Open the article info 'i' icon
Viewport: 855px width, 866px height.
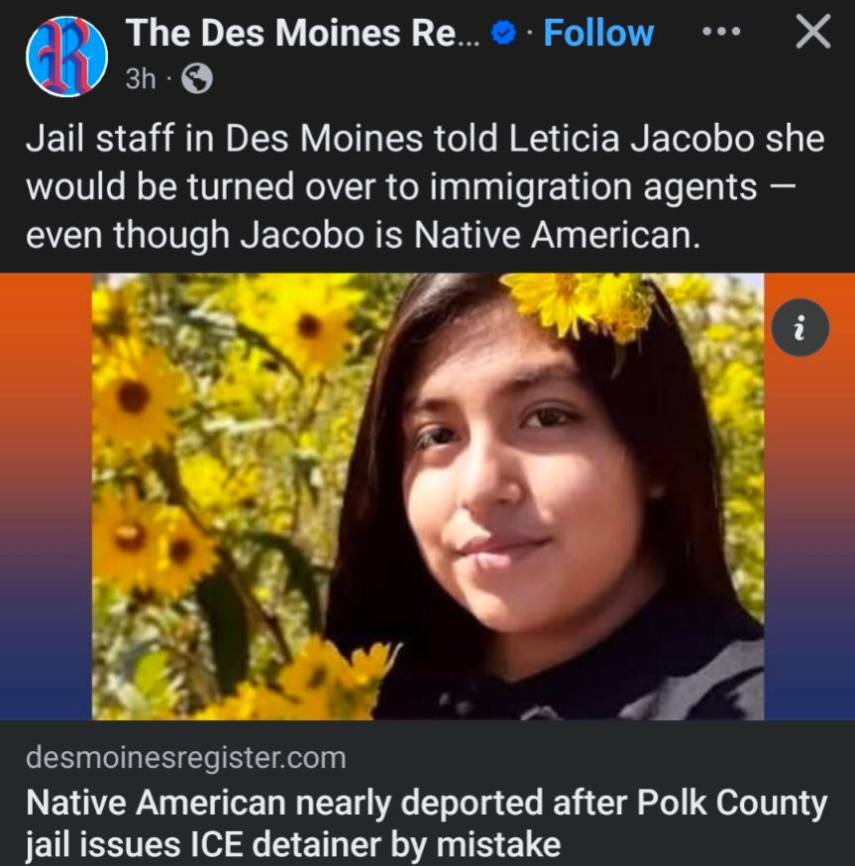click(x=800, y=328)
